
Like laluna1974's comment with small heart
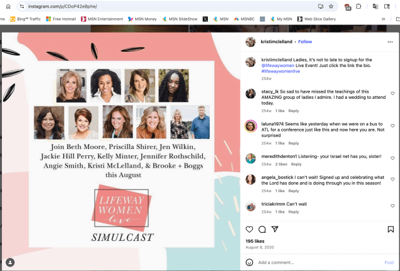point(392,125)
